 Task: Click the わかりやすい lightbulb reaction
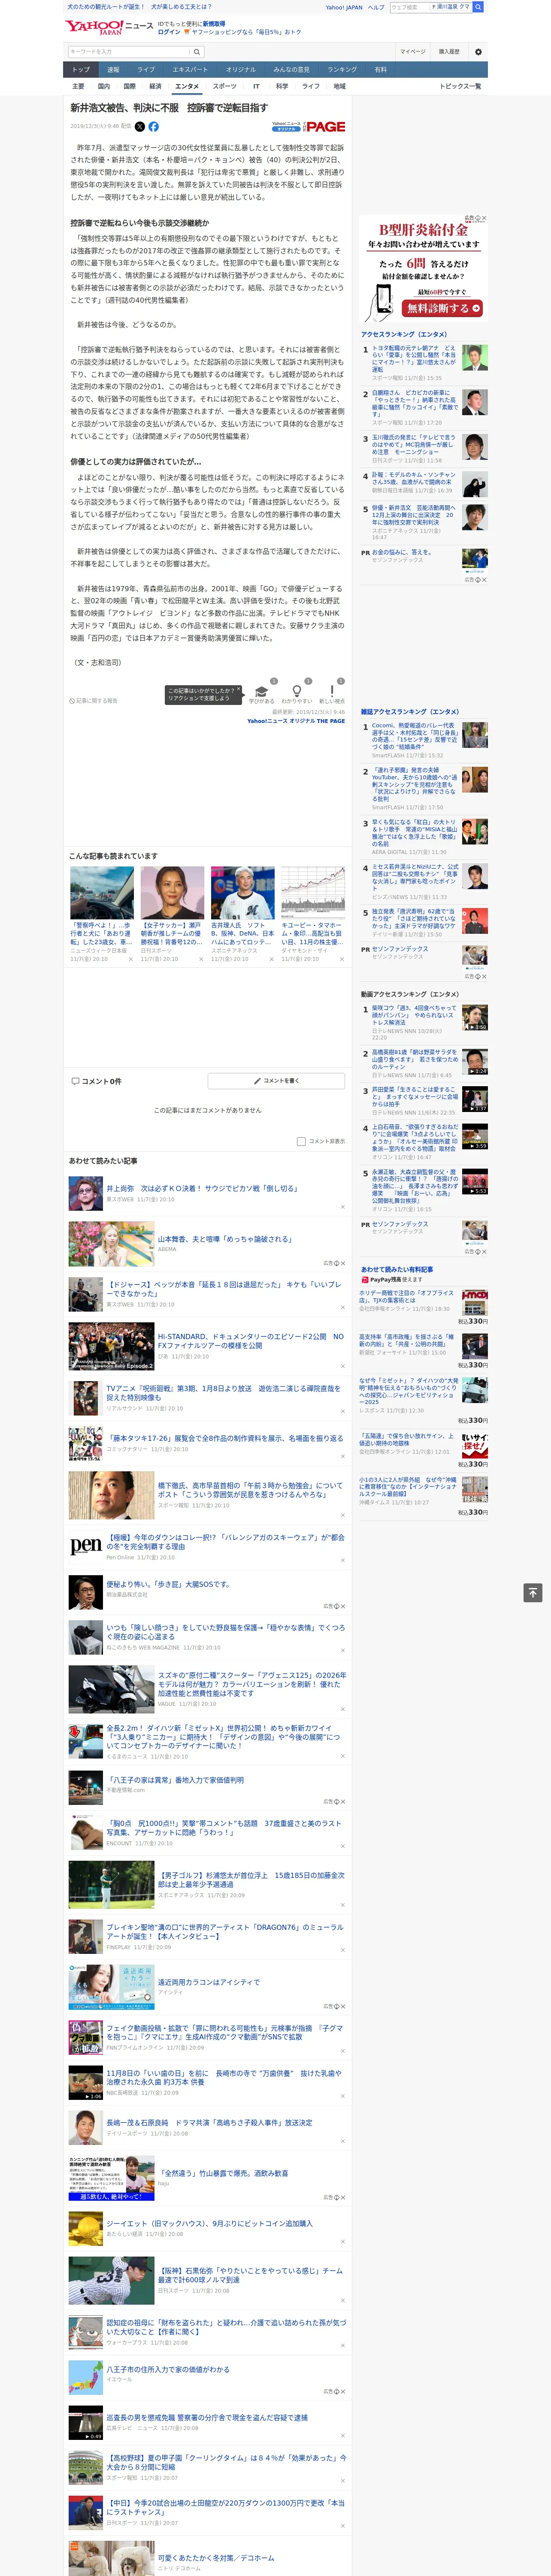[x=297, y=693]
